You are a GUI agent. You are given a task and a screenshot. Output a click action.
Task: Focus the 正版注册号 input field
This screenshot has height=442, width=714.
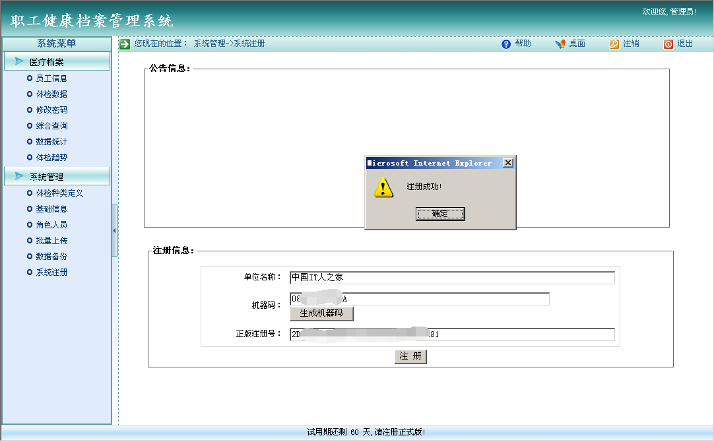click(x=452, y=334)
